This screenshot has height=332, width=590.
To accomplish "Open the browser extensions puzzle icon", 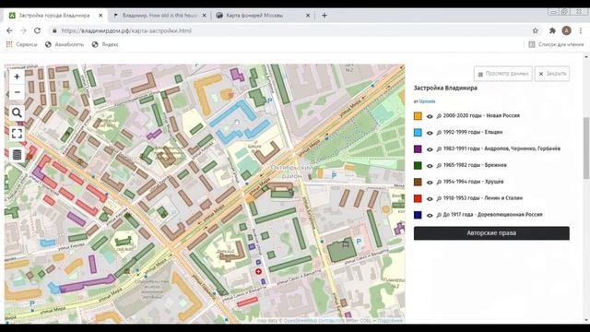I will click(552, 30).
